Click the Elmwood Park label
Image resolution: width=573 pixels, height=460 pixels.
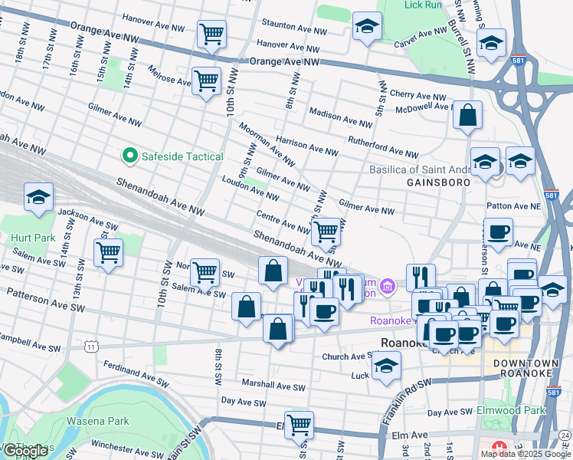pyautogui.click(x=511, y=410)
